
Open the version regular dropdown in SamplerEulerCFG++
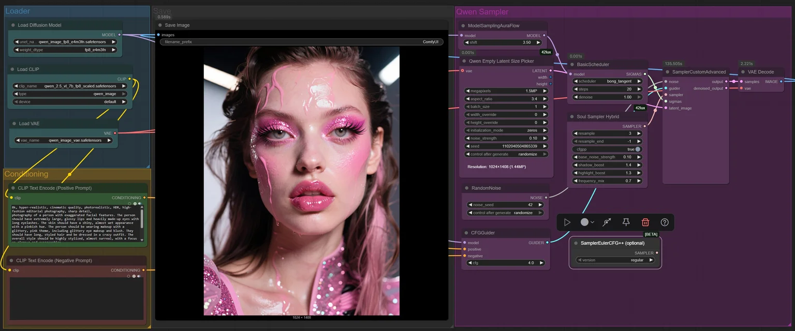pos(615,260)
